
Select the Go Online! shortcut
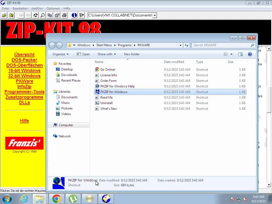click(170, 70)
